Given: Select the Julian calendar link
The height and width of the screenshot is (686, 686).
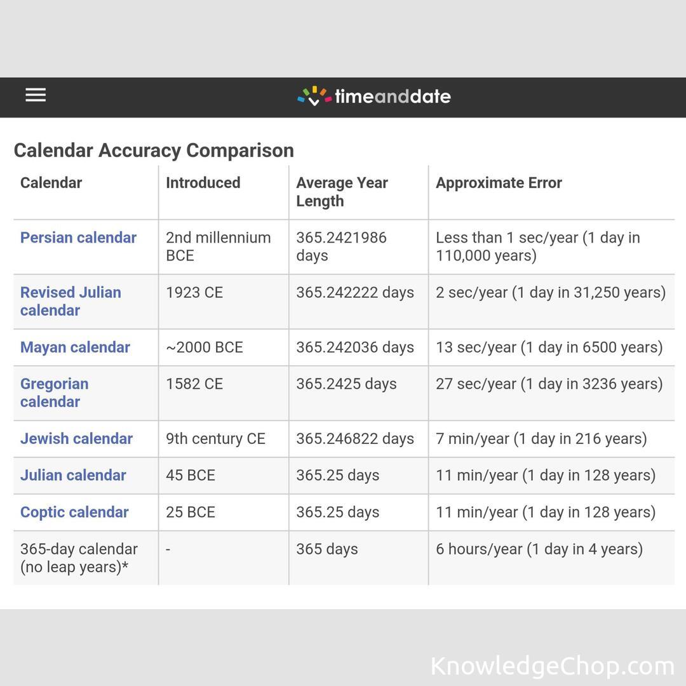Looking at the screenshot, I should 73,476.
